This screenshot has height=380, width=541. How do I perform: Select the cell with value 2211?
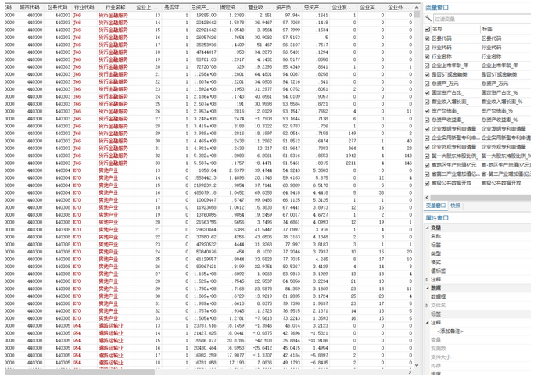click(x=343, y=163)
